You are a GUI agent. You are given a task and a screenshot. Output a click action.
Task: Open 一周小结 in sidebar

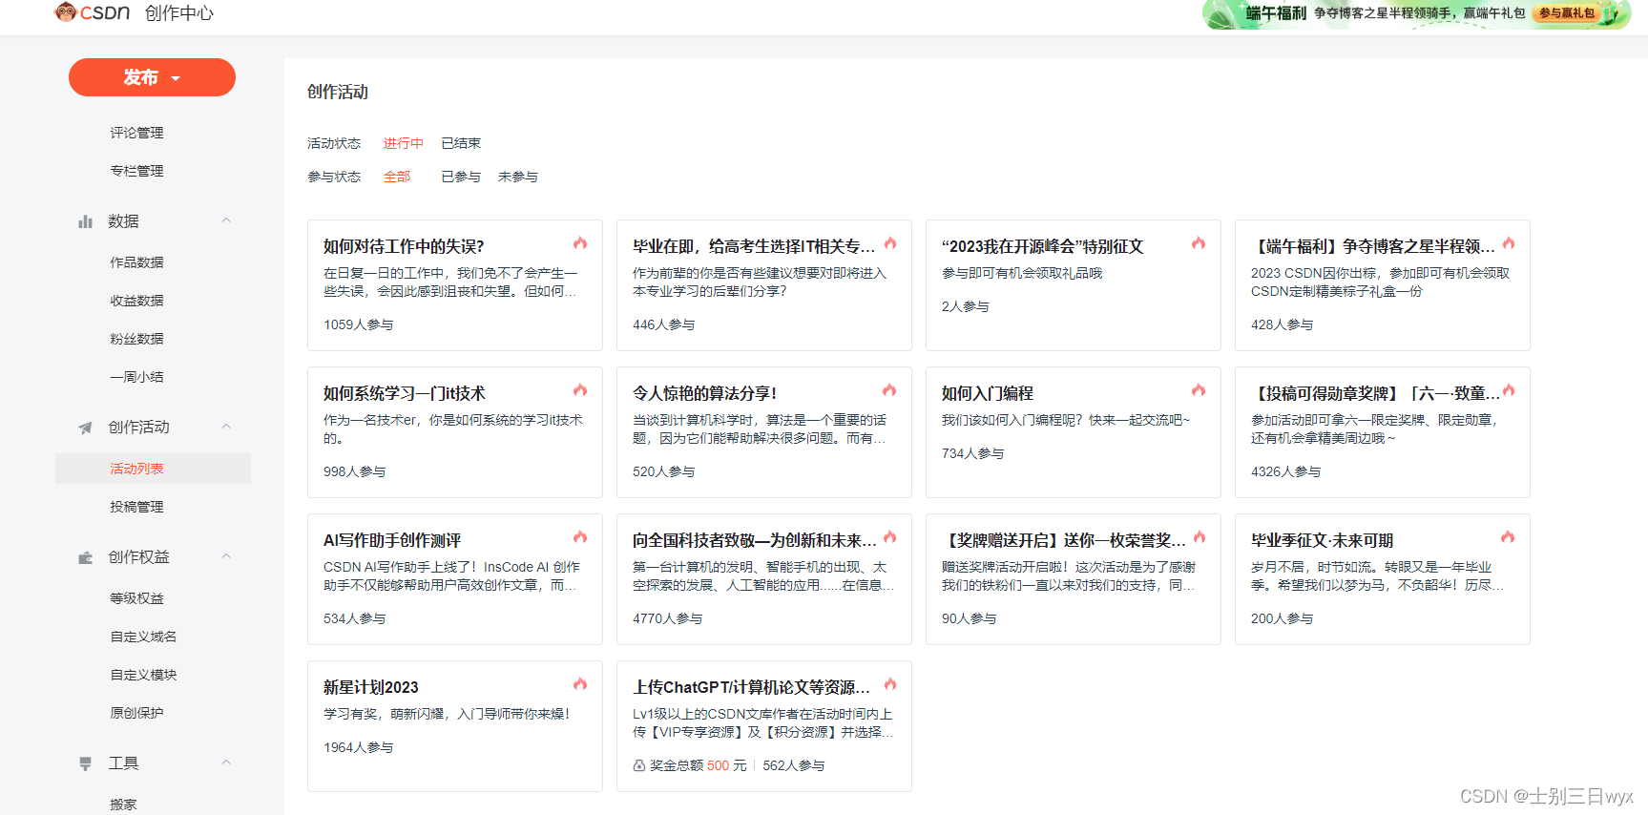pyautogui.click(x=136, y=377)
